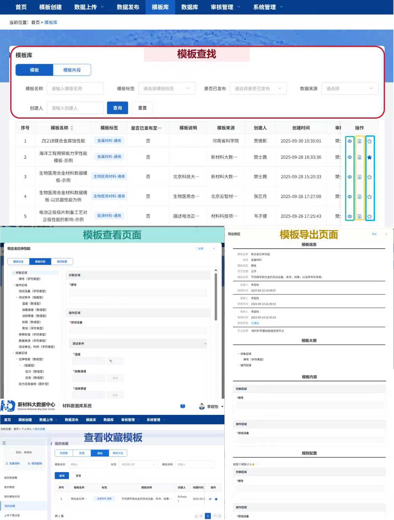Expand the 是否已发布 dropdown

[x=258, y=88]
